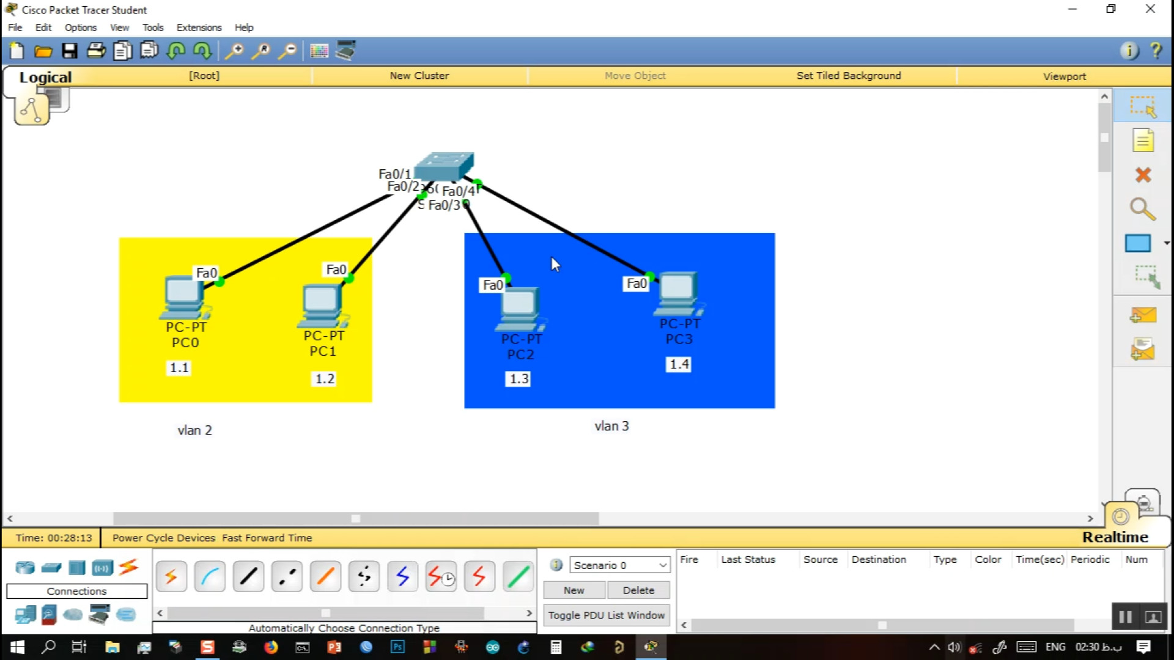Select the Copper Cross-Over dashed cable

287,576
